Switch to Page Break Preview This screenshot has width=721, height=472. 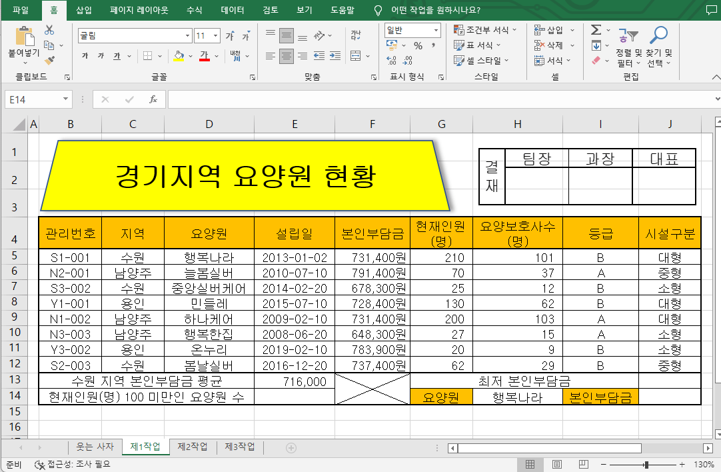(x=584, y=465)
